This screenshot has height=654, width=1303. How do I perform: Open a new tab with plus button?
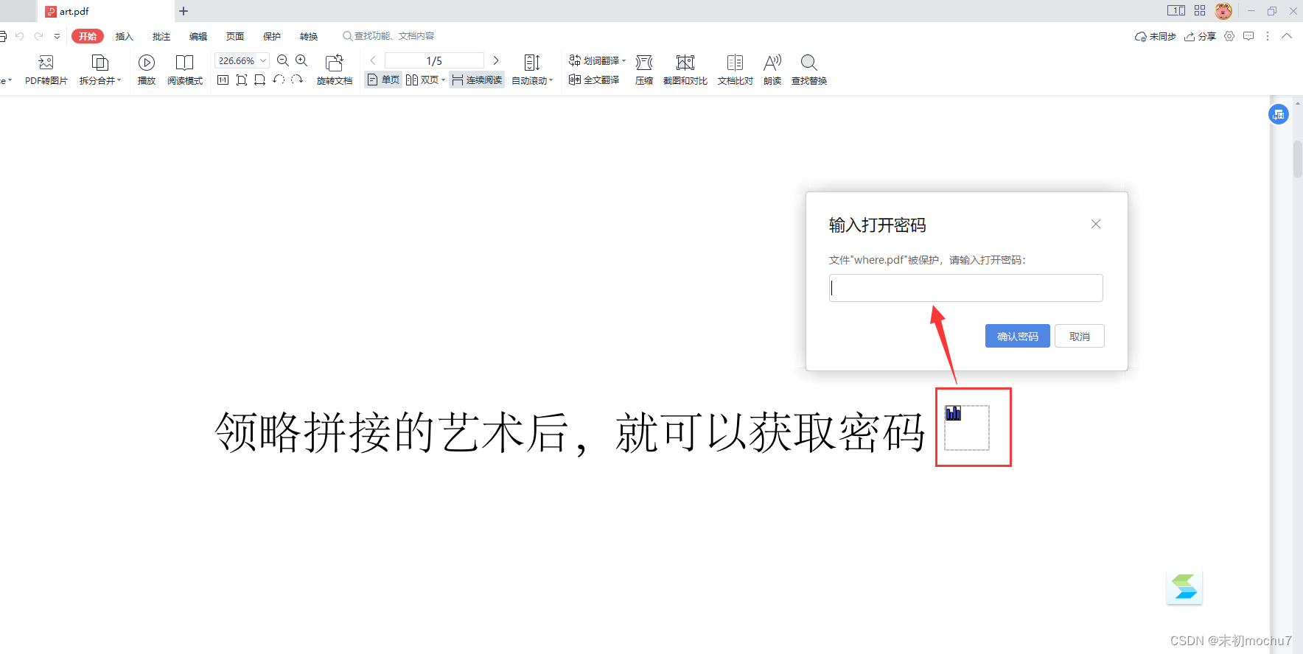pos(184,11)
